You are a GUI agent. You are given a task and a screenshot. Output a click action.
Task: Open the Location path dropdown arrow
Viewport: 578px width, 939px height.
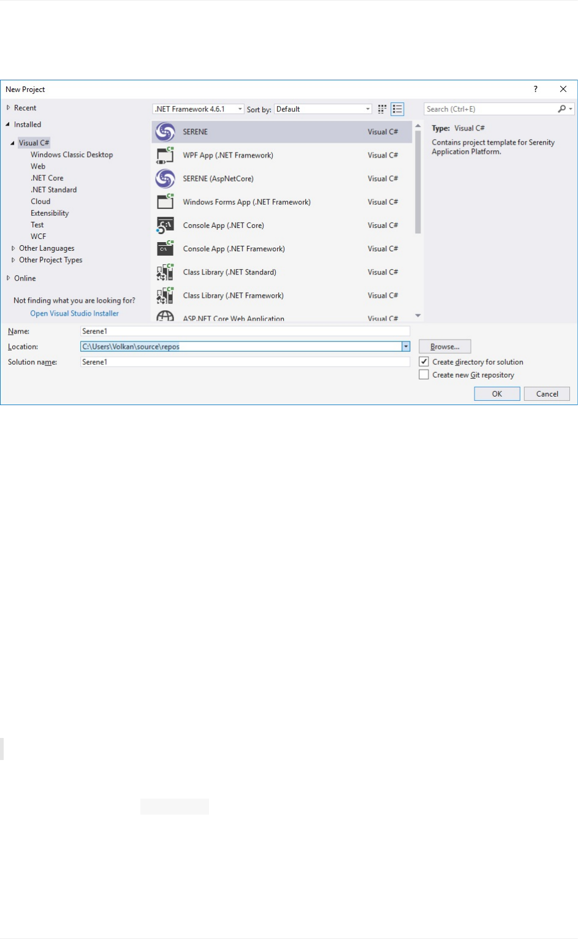pyautogui.click(x=406, y=346)
